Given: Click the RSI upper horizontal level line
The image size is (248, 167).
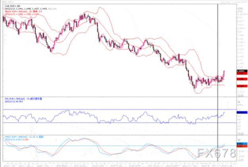Looking at the screenshot, I should [x=119, y=109].
